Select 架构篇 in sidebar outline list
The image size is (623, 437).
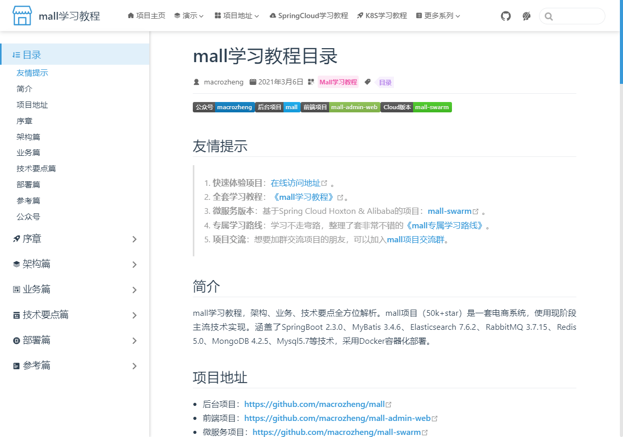29,137
